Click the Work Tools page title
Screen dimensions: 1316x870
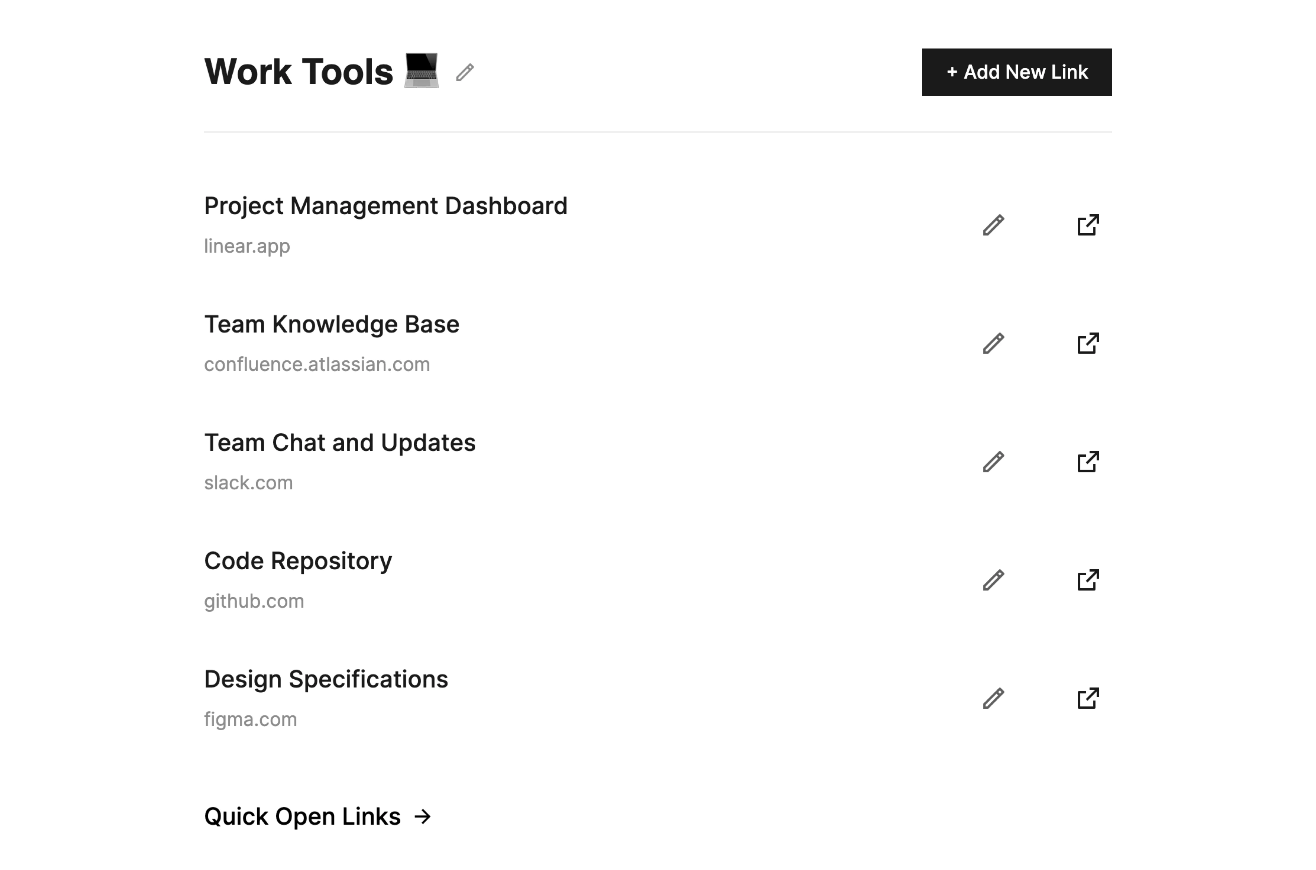point(299,72)
